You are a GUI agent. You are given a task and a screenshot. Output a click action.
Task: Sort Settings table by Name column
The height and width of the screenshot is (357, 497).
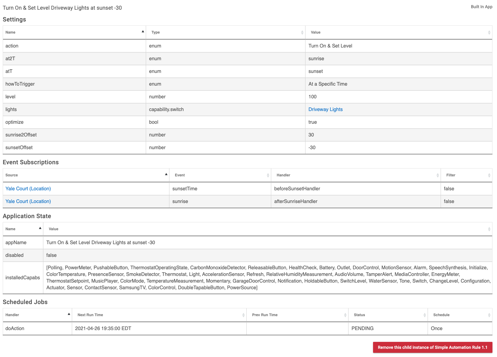coord(74,32)
